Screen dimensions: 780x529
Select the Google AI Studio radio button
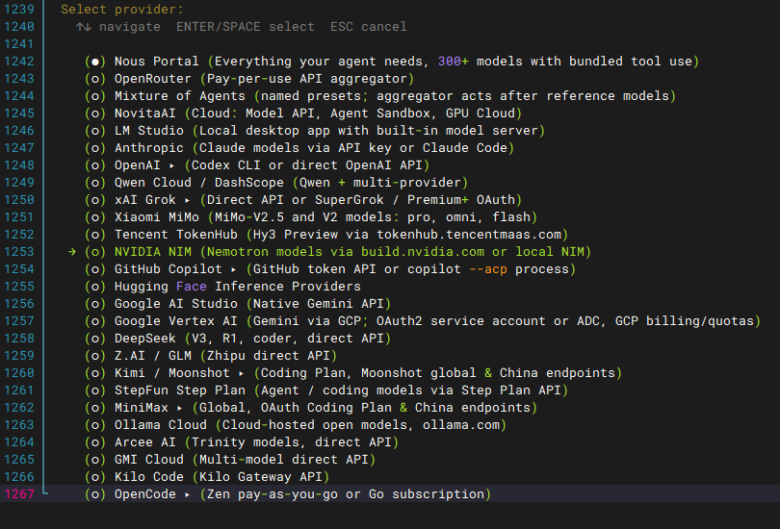pyautogui.click(x=95, y=304)
